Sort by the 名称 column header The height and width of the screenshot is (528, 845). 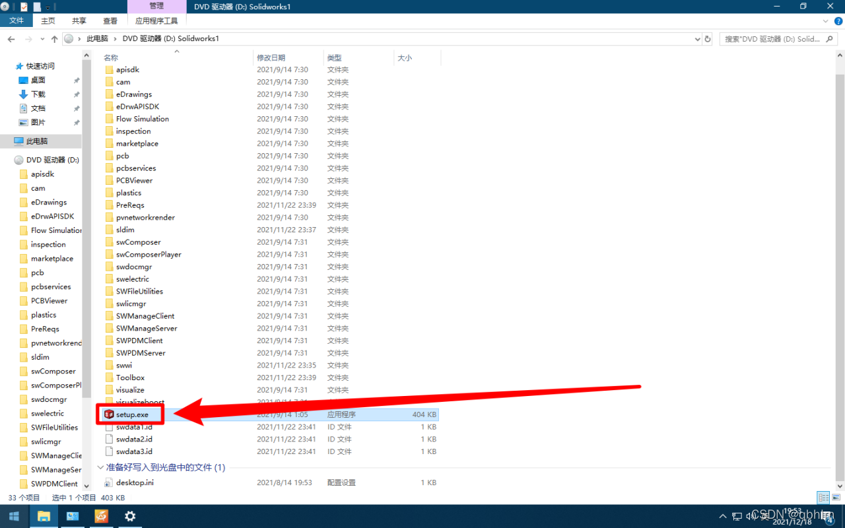pos(111,58)
